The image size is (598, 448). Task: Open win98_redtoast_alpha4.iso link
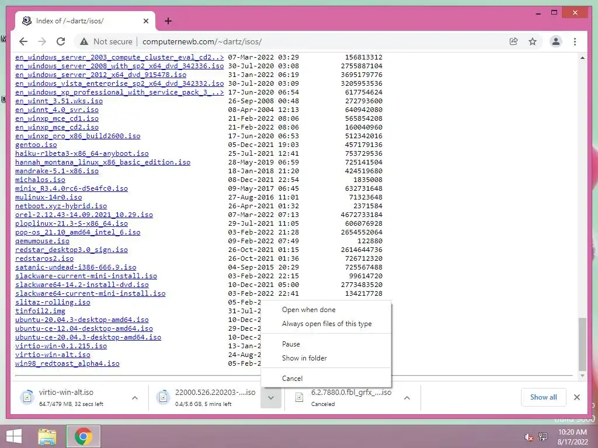point(67,364)
